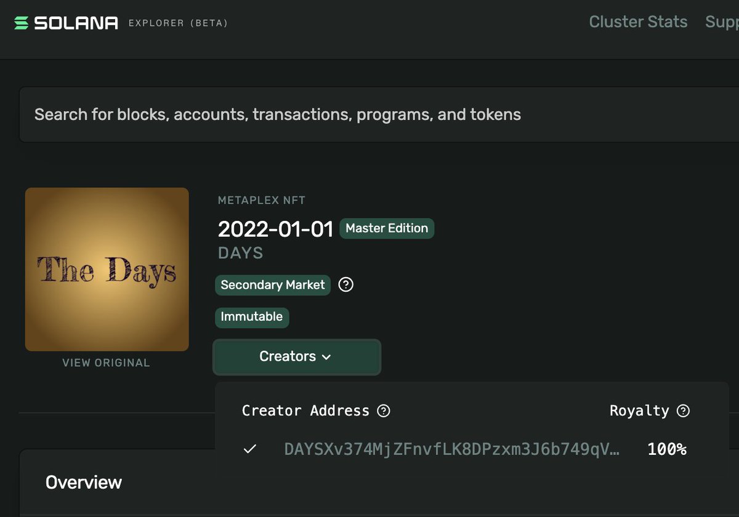739x517 pixels.
Task: Click the Overview section heading
Action: tap(84, 483)
